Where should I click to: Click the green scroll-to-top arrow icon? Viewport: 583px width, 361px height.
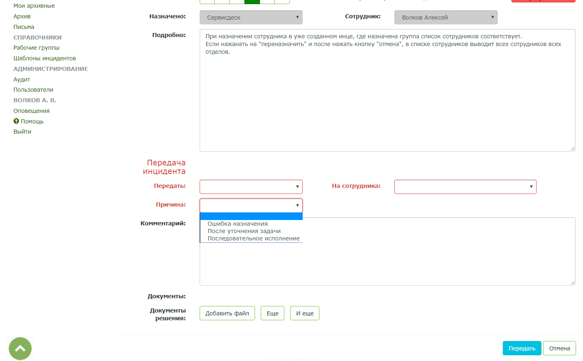click(20, 348)
